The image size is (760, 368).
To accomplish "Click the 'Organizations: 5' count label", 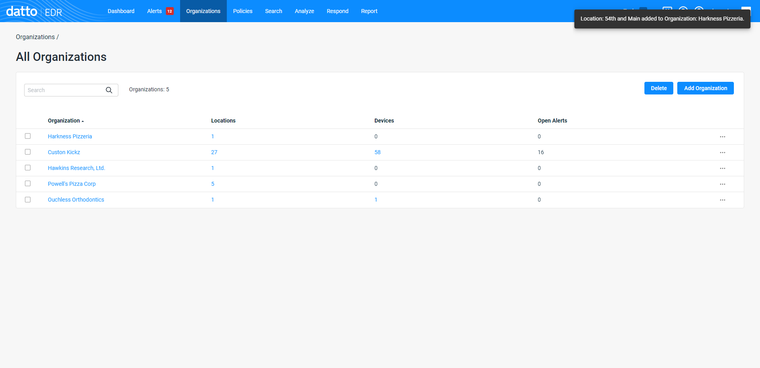I will coord(149,89).
